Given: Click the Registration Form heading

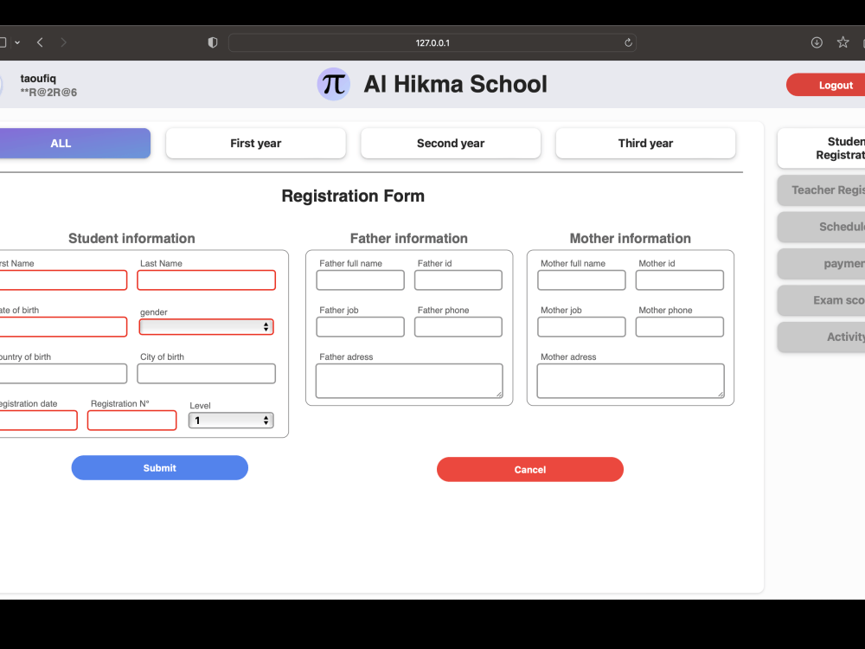Looking at the screenshot, I should coord(353,196).
